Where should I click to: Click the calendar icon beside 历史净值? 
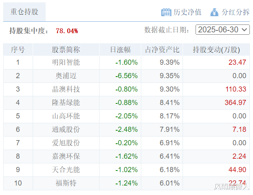[x=166, y=12]
